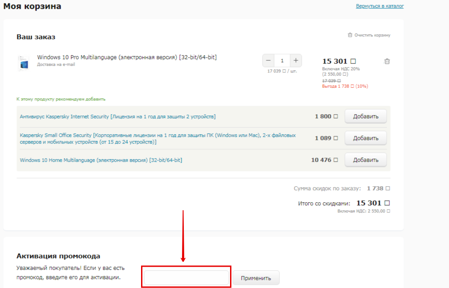Click the '17 039 / шт.' unit price text

(282, 71)
